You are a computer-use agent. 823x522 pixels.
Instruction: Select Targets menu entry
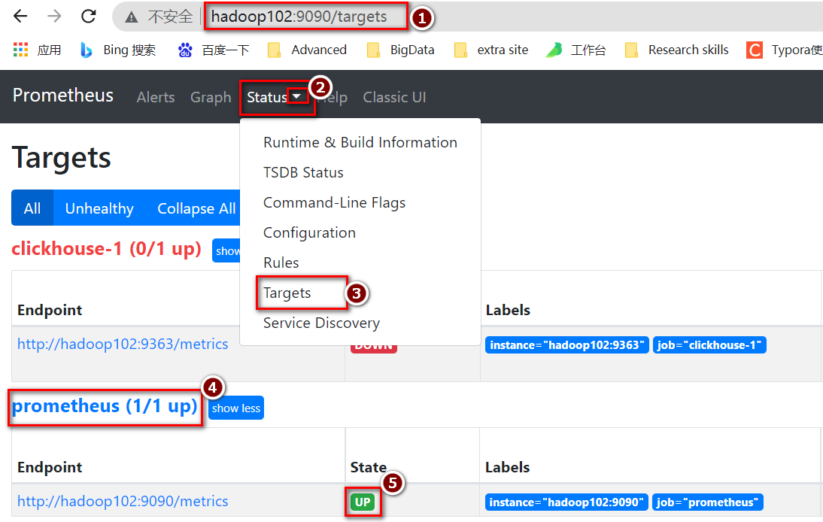(x=287, y=293)
